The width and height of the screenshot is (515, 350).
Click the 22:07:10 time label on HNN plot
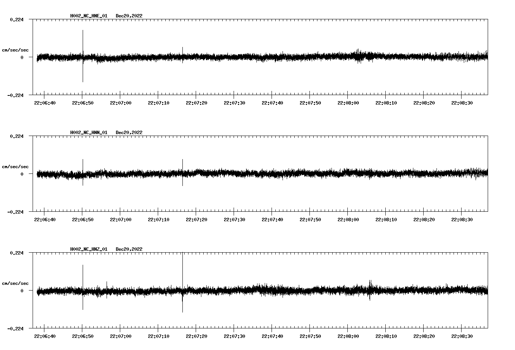[x=159, y=220]
